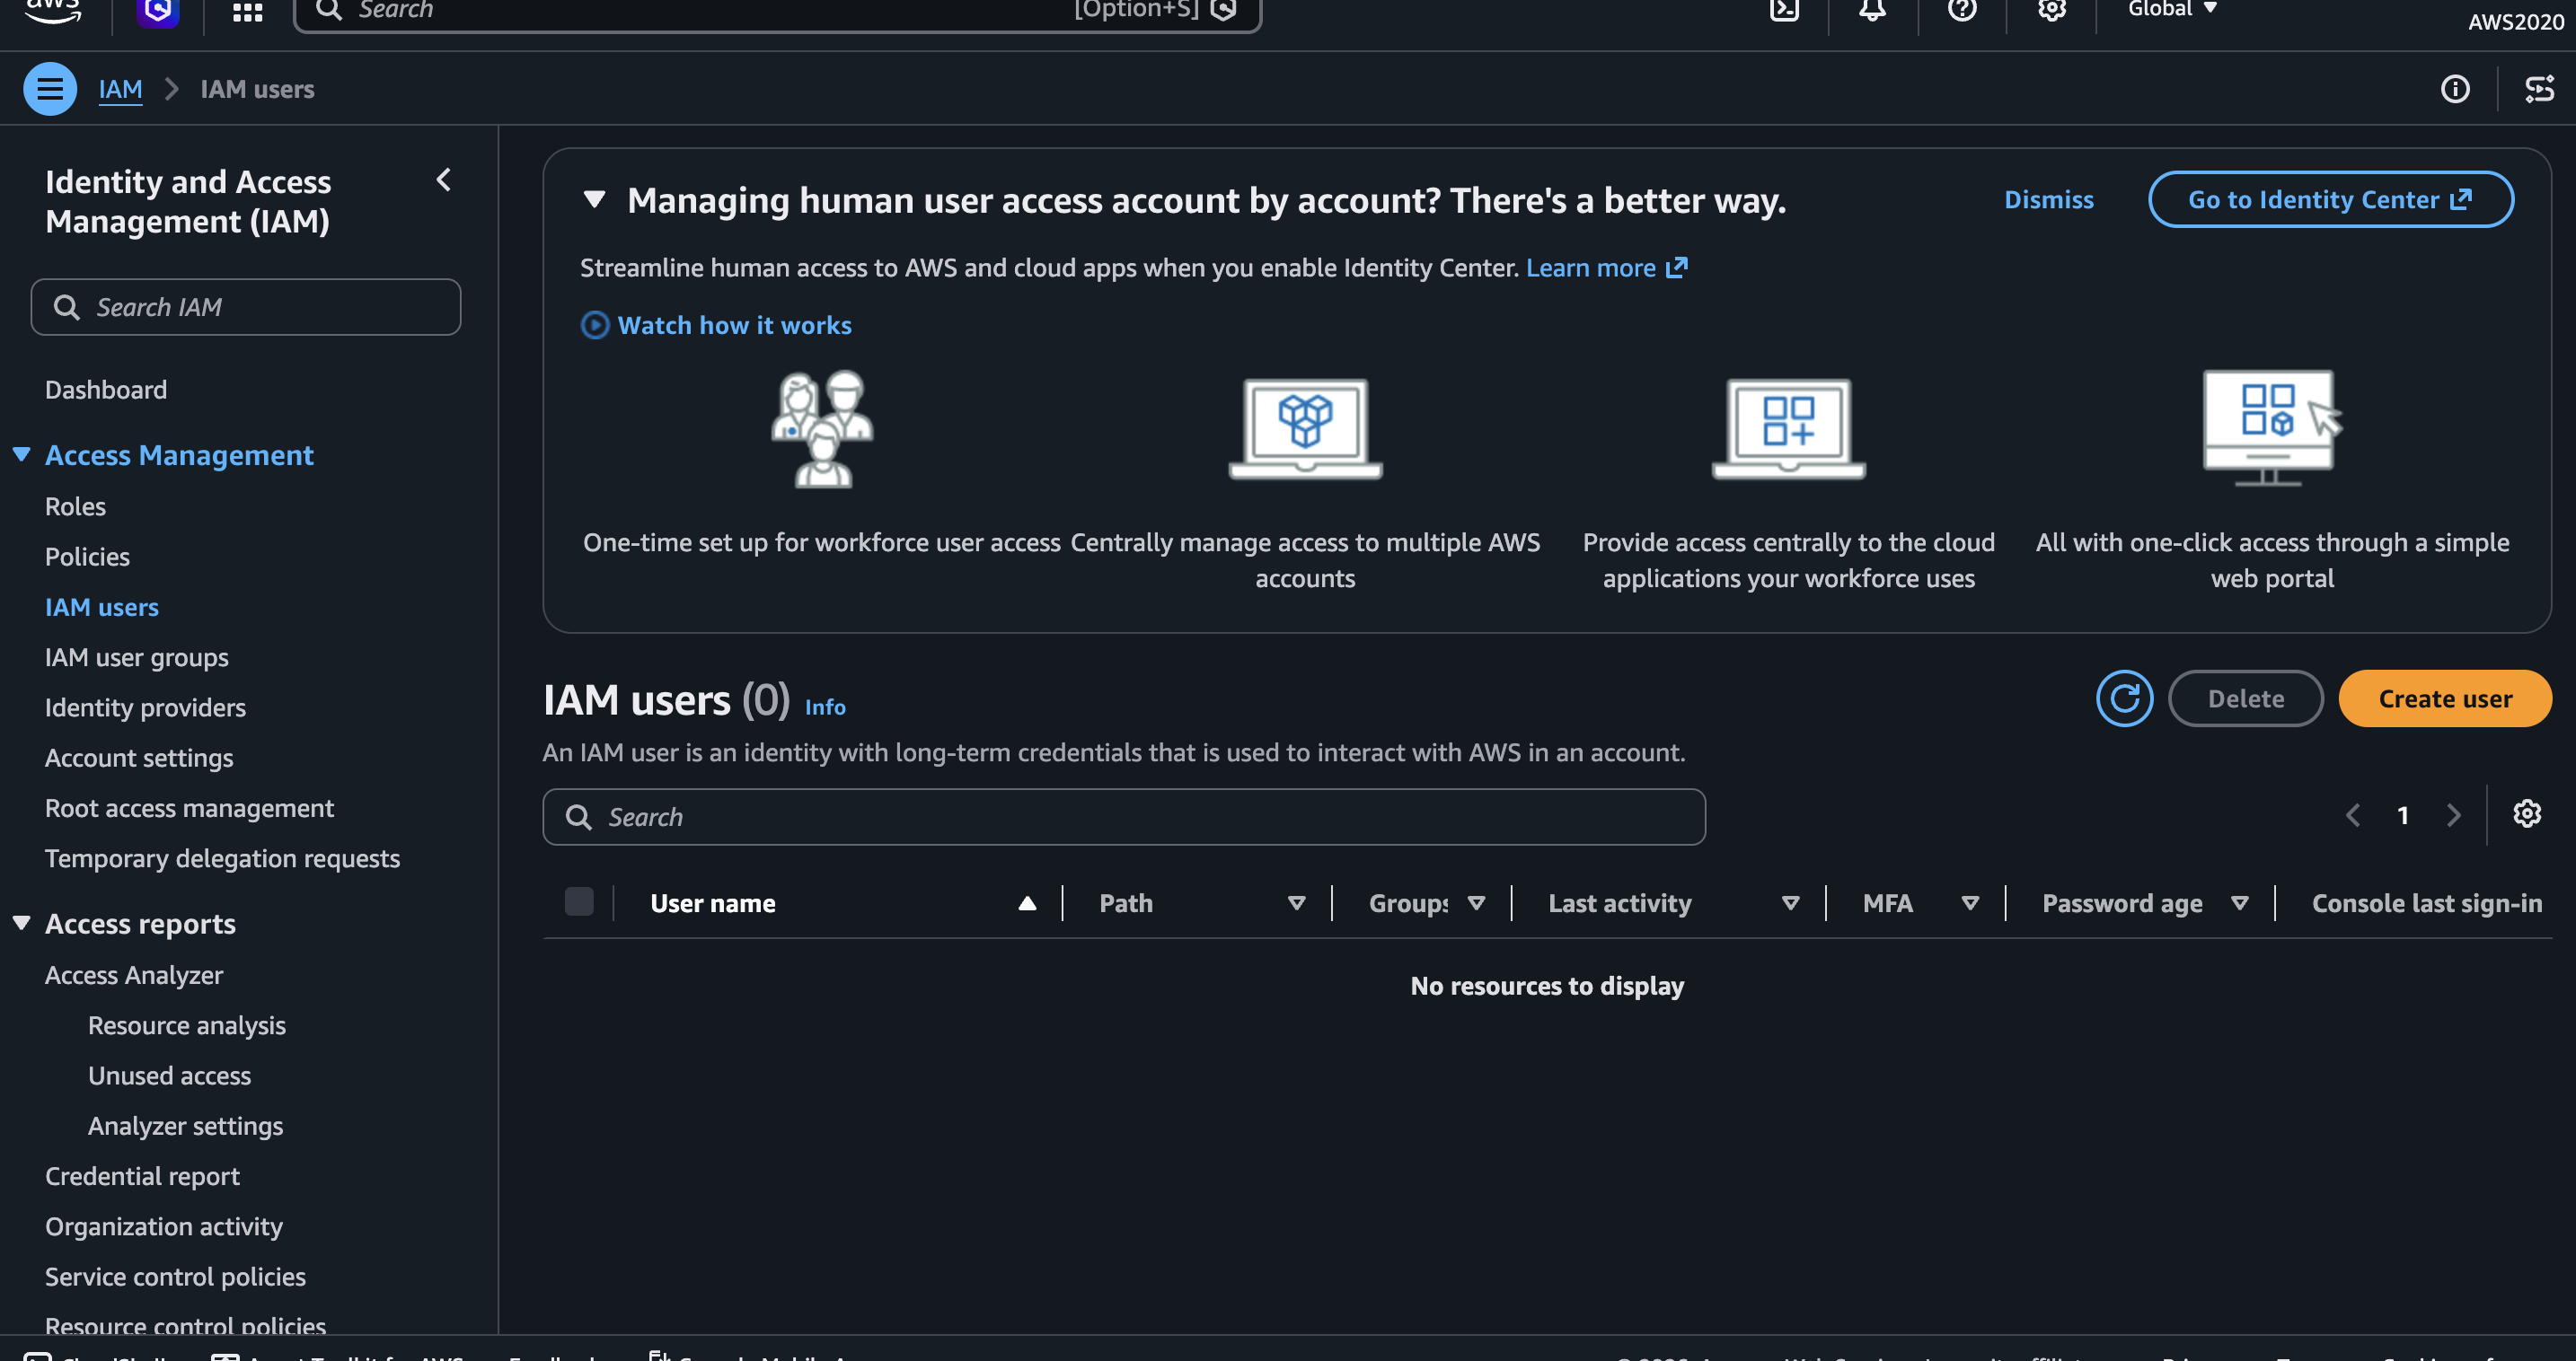The width and height of the screenshot is (2576, 1361).
Task: Focus the IAM users table search field
Action: click(1123, 816)
